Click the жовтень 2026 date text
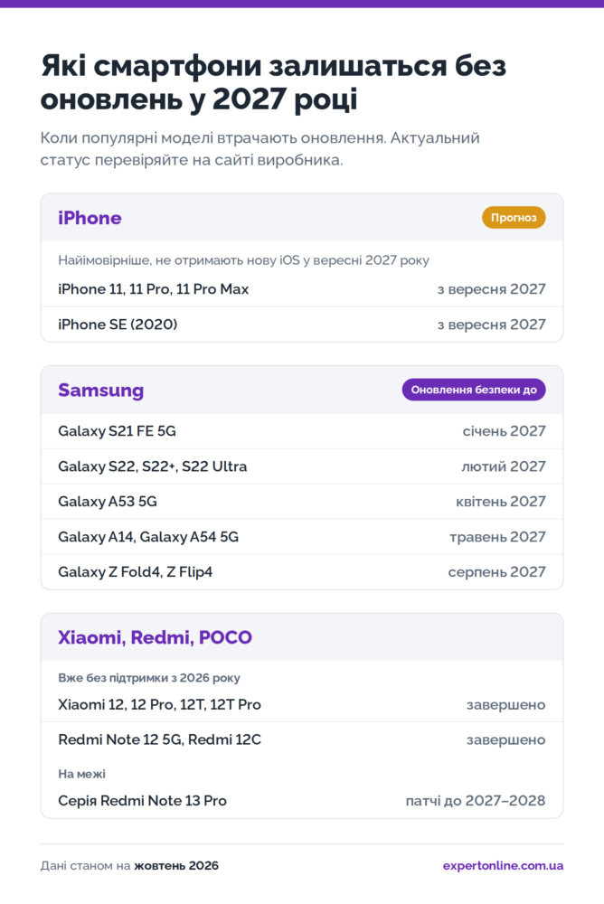Viewport: 604px width, 904px height. coord(176,865)
